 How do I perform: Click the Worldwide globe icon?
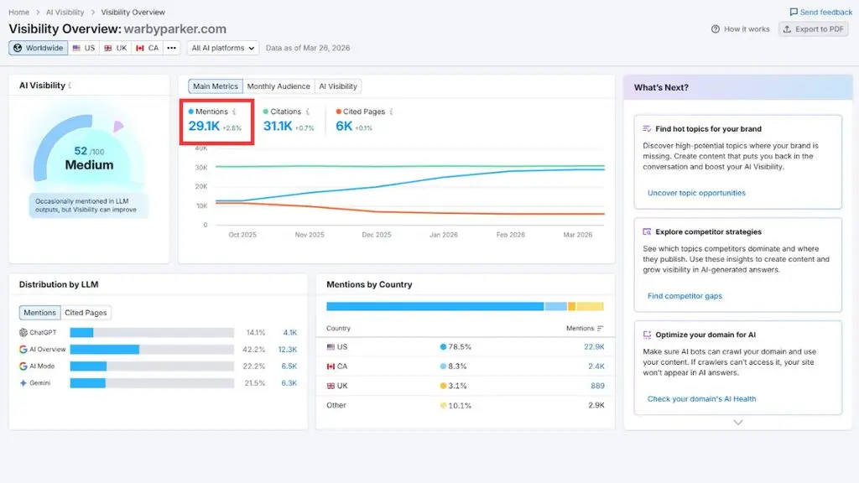(x=18, y=48)
